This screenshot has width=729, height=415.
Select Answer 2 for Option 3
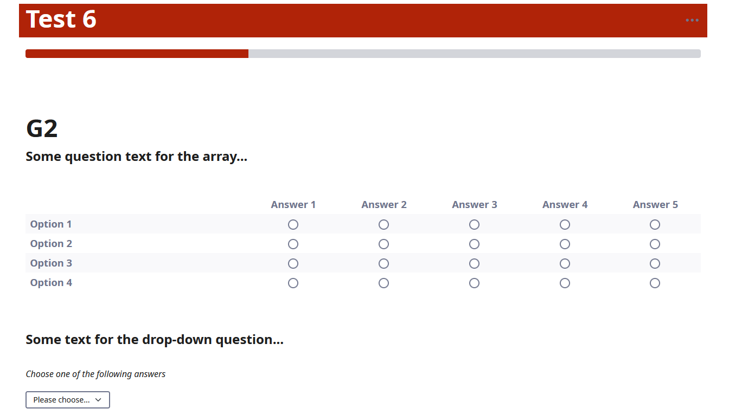pos(383,263)
